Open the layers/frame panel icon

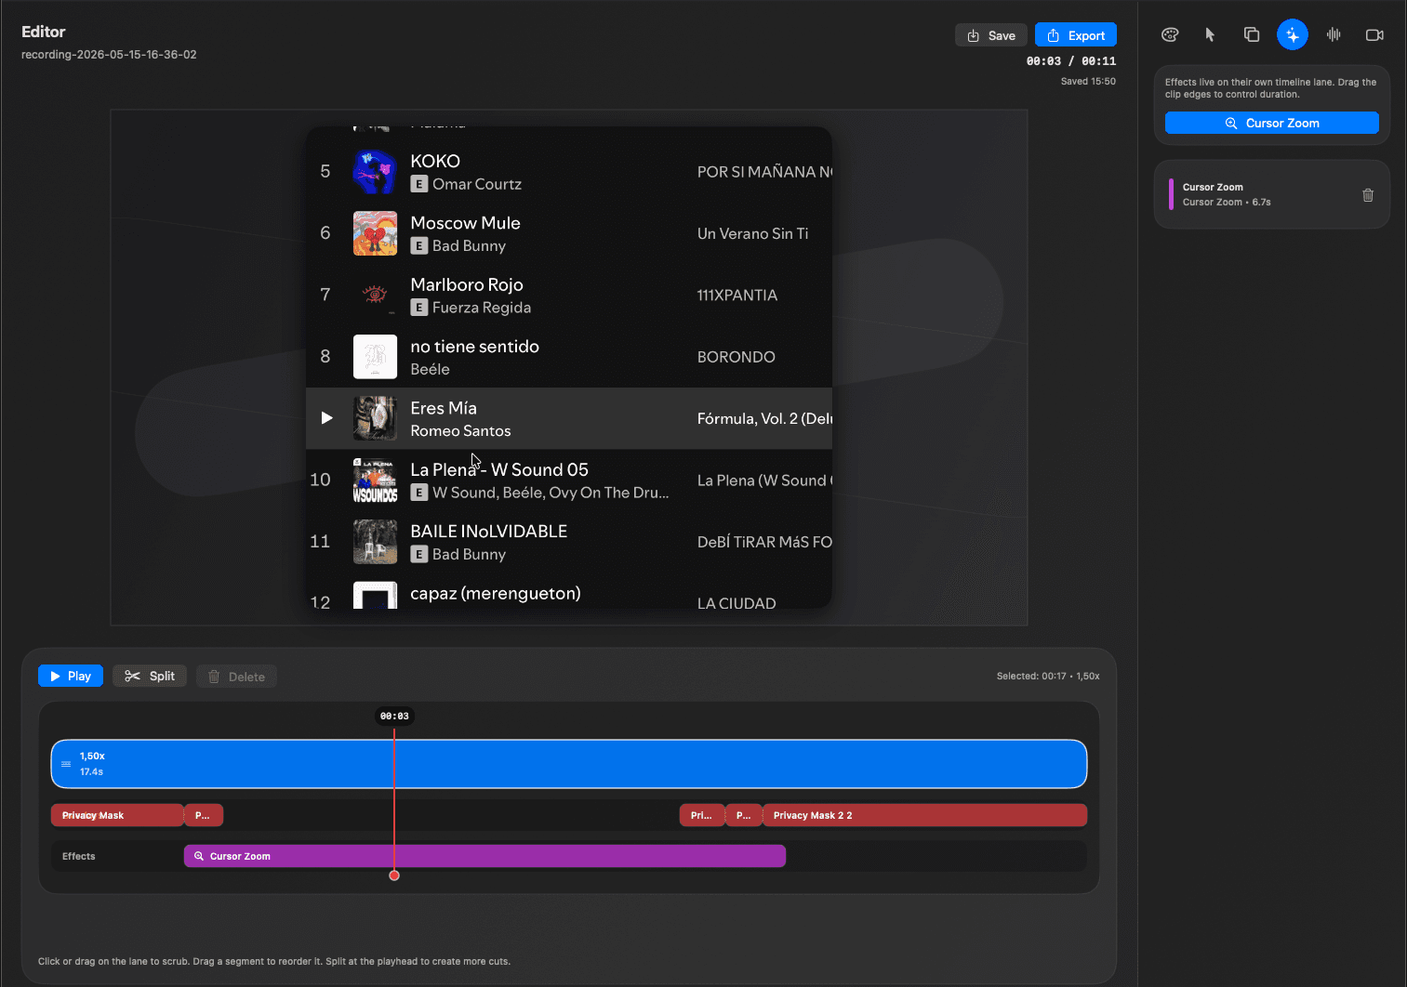pyautogui.click(x=1252, y=35)
